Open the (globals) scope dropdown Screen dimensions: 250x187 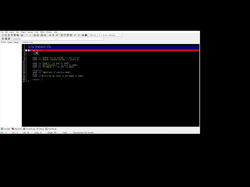(x=35, y=39)
